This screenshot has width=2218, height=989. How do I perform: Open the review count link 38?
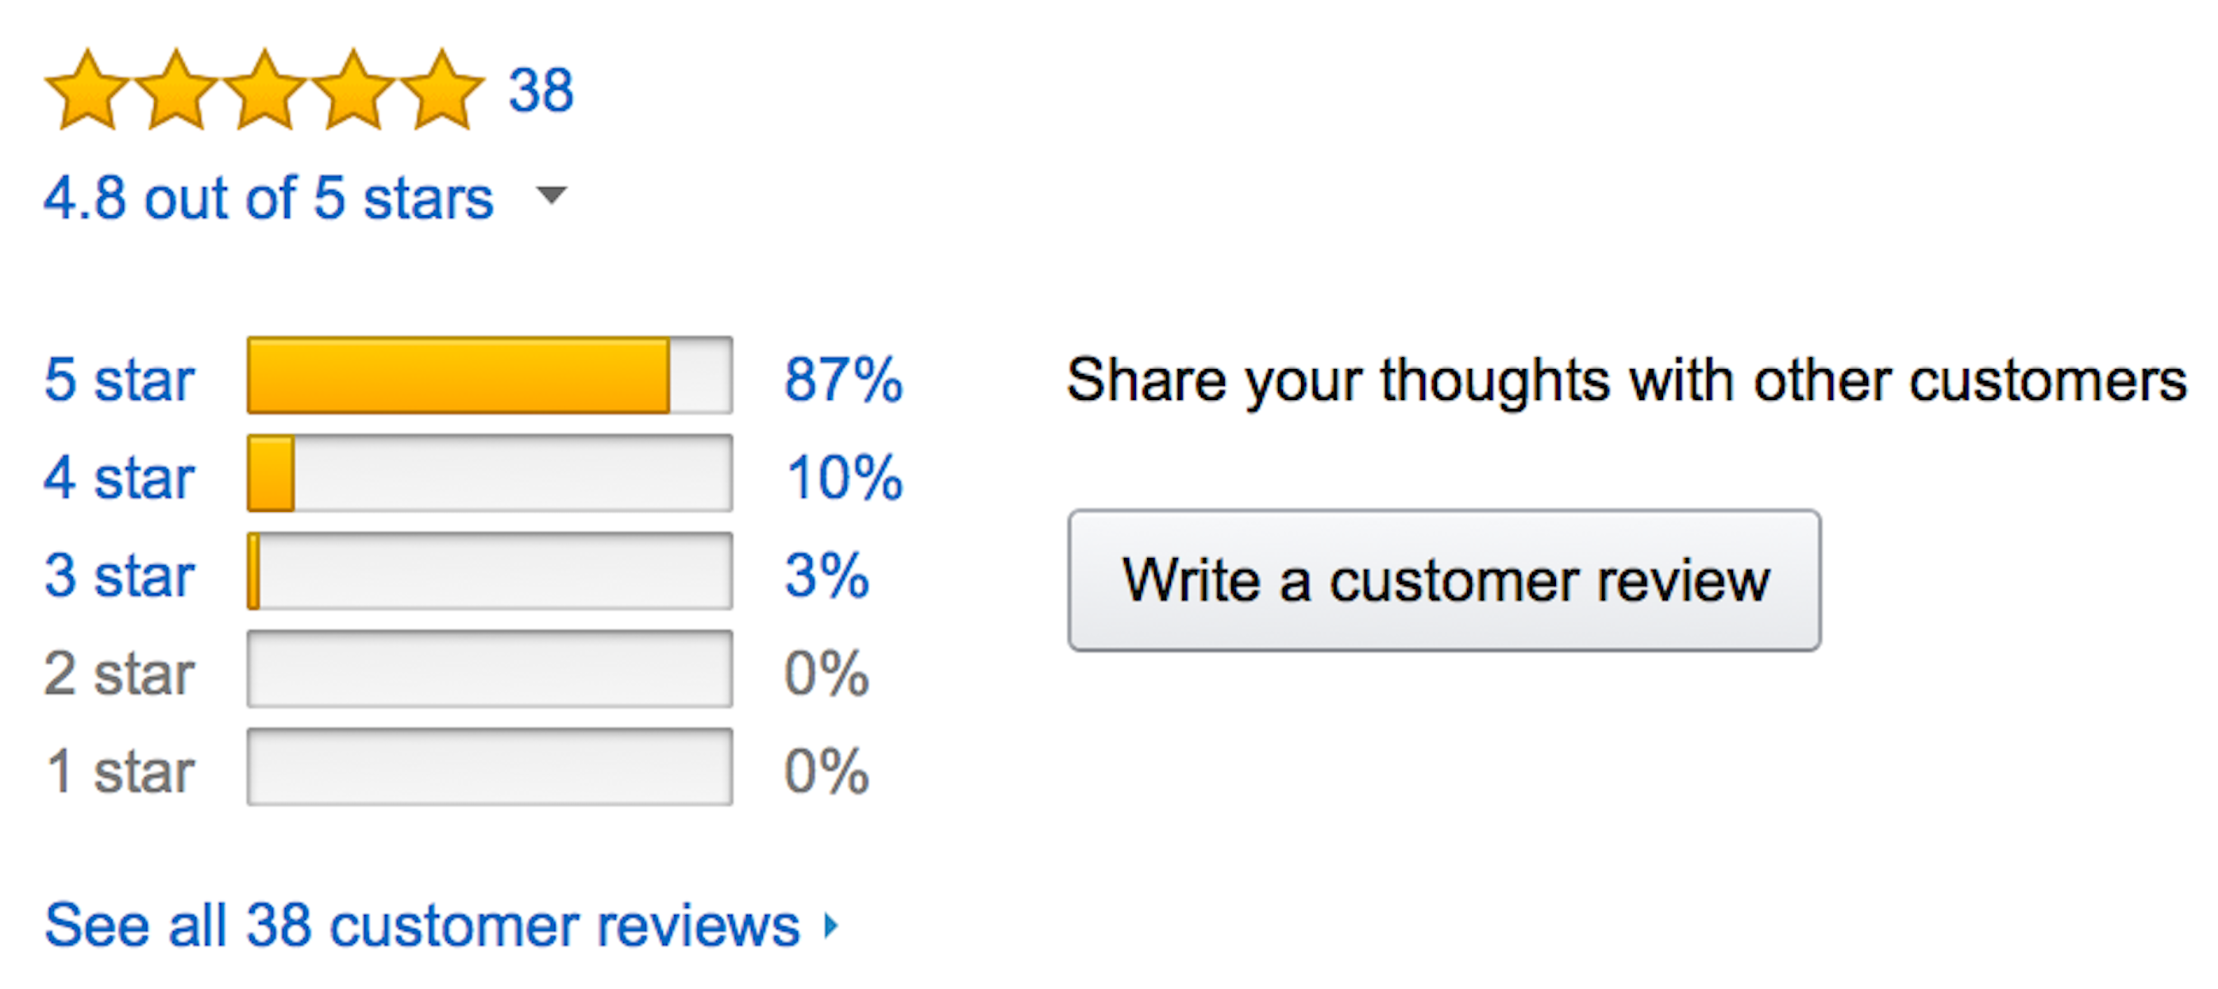541,90
